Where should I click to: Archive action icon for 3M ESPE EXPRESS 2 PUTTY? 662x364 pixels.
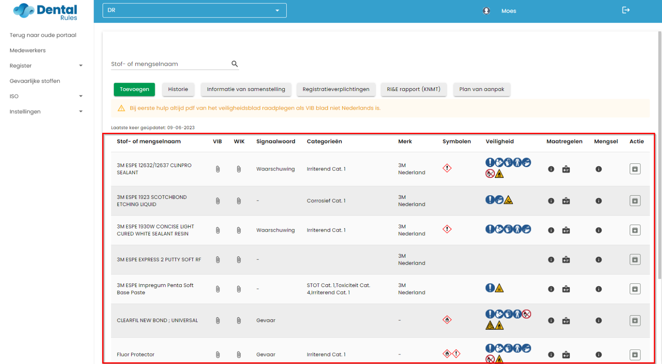(x=635, y=260)
